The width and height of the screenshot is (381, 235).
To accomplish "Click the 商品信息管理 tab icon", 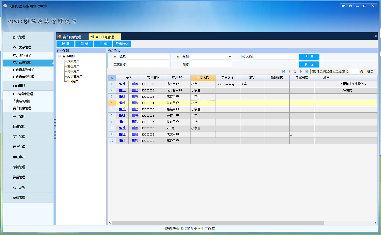I will (59, 37).
